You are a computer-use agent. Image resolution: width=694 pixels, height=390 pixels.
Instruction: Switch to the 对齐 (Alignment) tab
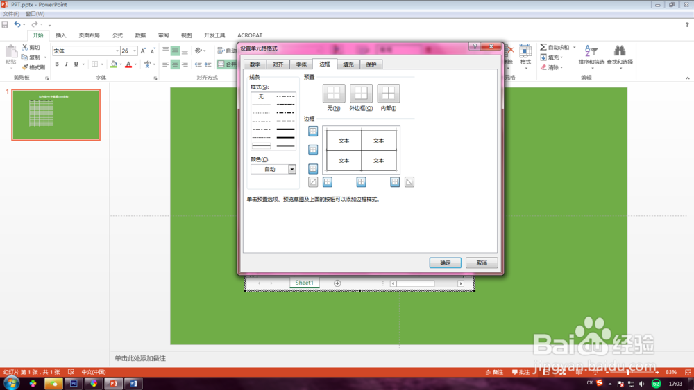pos(278,64)
